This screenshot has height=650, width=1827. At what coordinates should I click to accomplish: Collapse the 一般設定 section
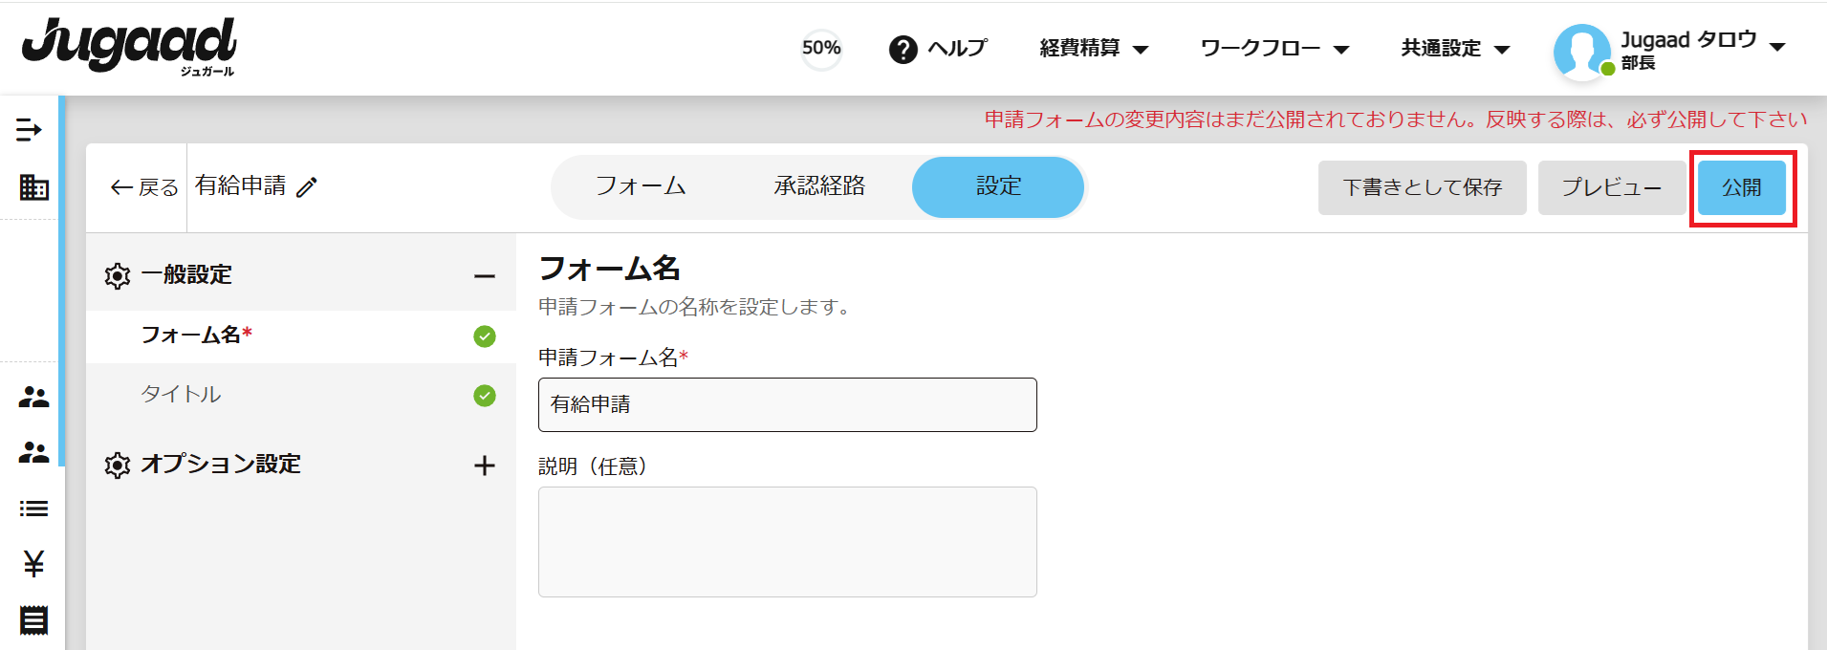[x=485, y=276]
